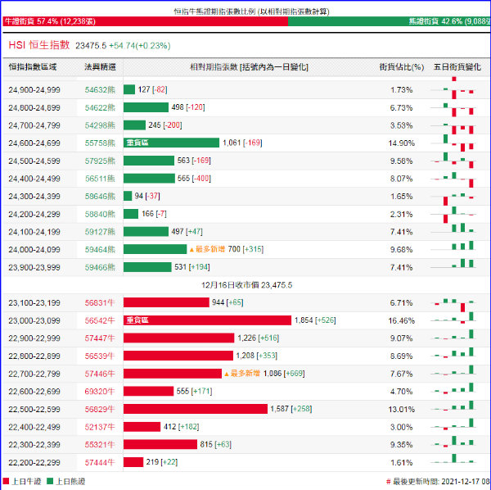Click the 法興精選 column header
This screenshot has width=491, height=490.
pos(100,66)
